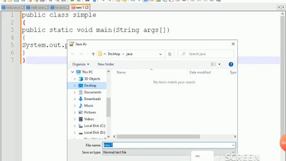Close the Save As dialog
The image size is (286, 161).
233,44
